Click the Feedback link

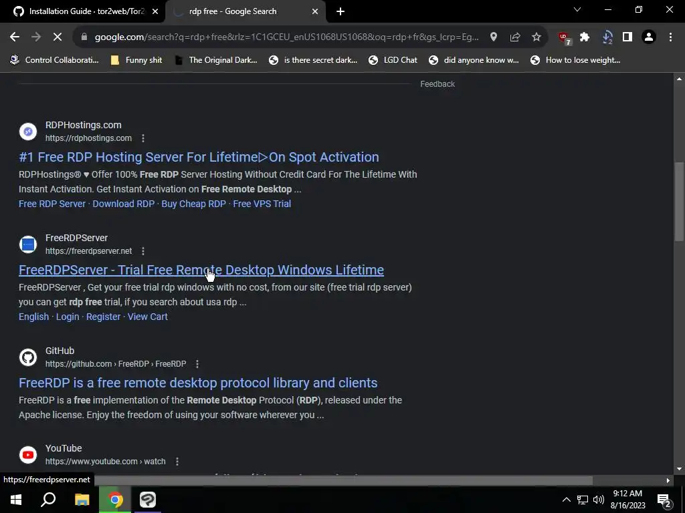click(437, 84)
